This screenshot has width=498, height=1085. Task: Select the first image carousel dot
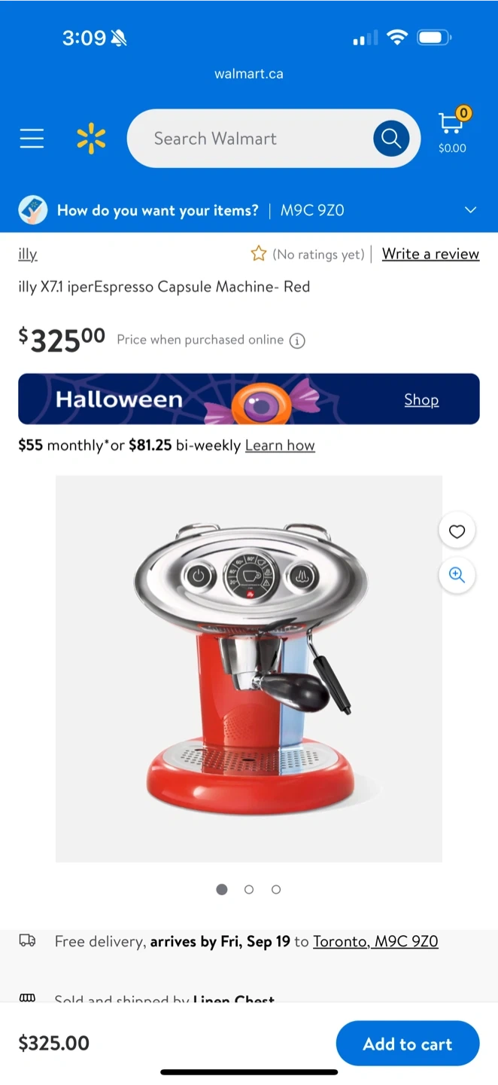tap(222, 889)
